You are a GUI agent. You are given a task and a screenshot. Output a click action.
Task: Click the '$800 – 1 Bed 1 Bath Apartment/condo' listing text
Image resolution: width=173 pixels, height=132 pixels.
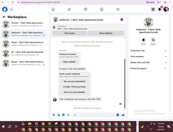[72, 29]
